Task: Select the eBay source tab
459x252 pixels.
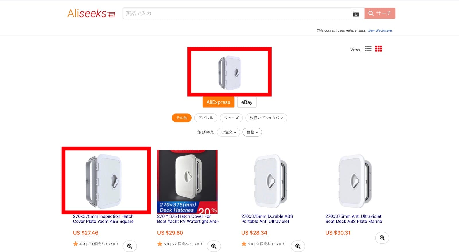Action: pyautogui.click(x=247, y=102)
